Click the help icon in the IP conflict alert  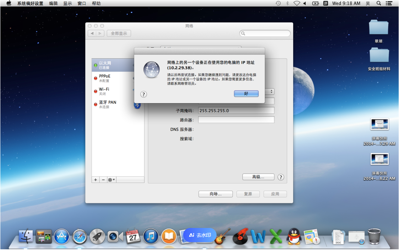coord(143,94)
